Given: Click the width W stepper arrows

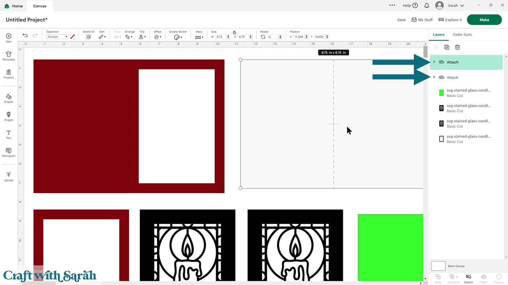Looking at the screenshot, I should click(x=228, y=37).
